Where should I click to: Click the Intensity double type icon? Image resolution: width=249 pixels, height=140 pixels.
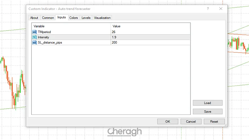pyautogui.click(x=34, y=37)
